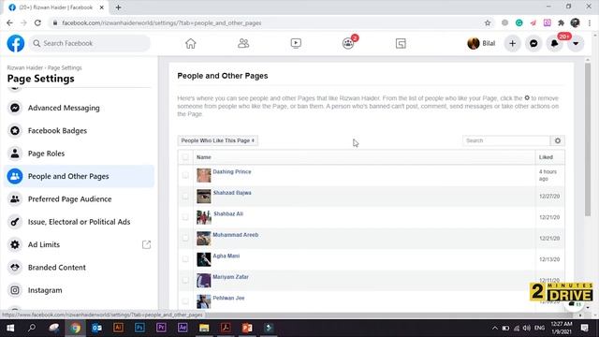Open Premiere Pro from the taskbar
Screen dimensions: 599x337
(x=161, y=328)
